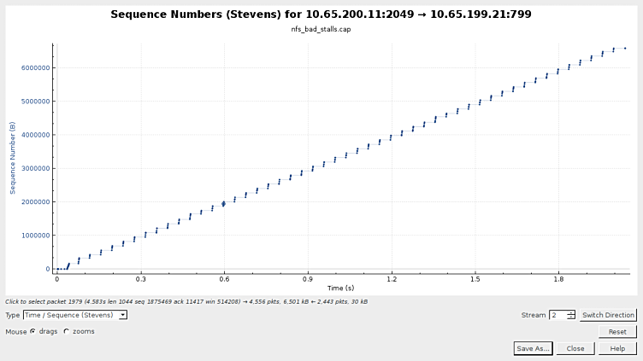Image resolution: width=643 pixels, height=361 pixels.
Task: Click the 1.2 tick on the time axis
Action: pos(391,278)
